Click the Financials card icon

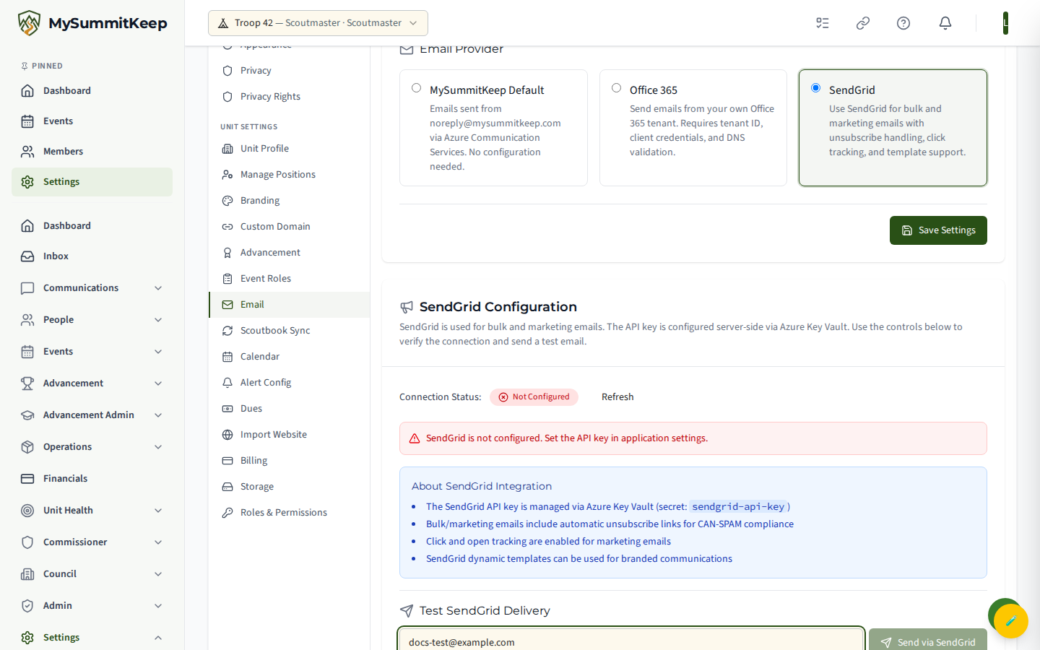tap(27, 479)
